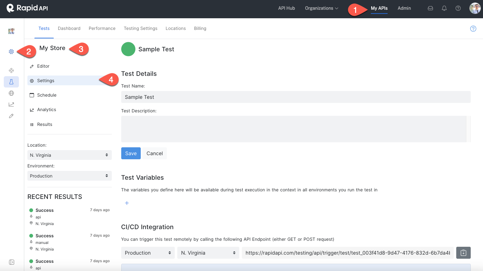This screenshot has height=271, width=483.
Task: Open the target-shaped sidebar icon
Action: coord(11,71)
